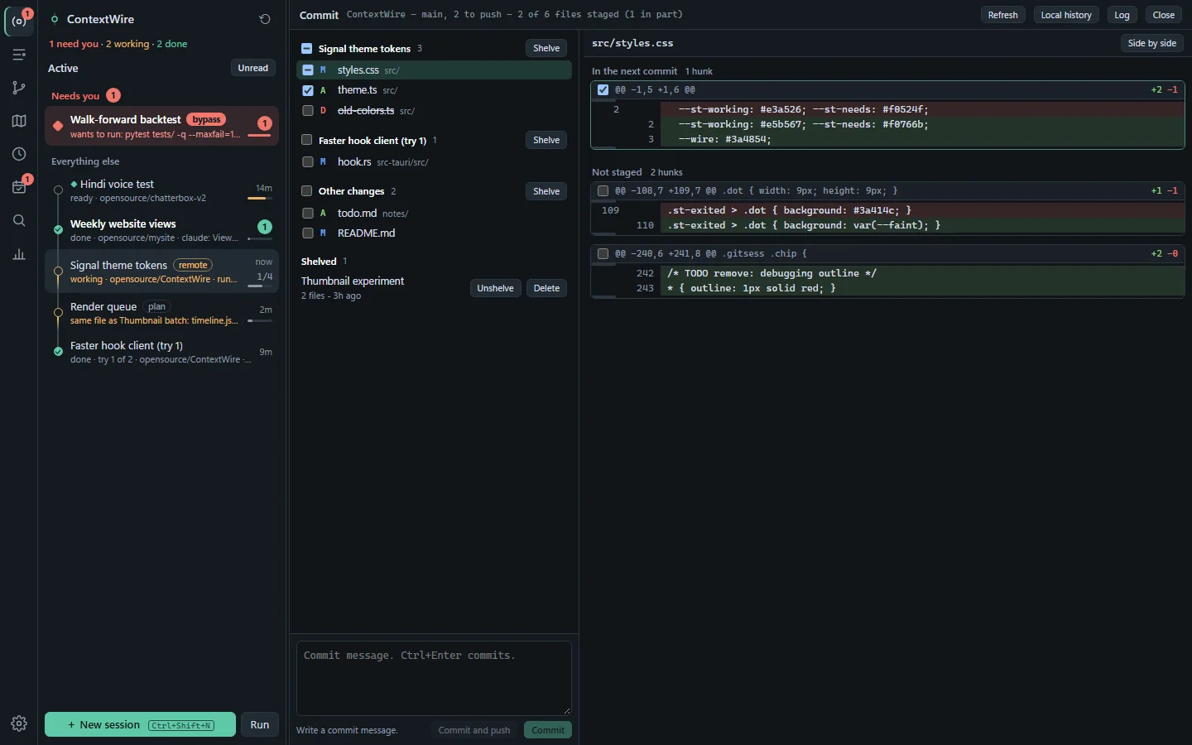Open the sessions view icon with badge
Image resolution: width=1192 pixels, height=745 pixels.
[19, 21]
